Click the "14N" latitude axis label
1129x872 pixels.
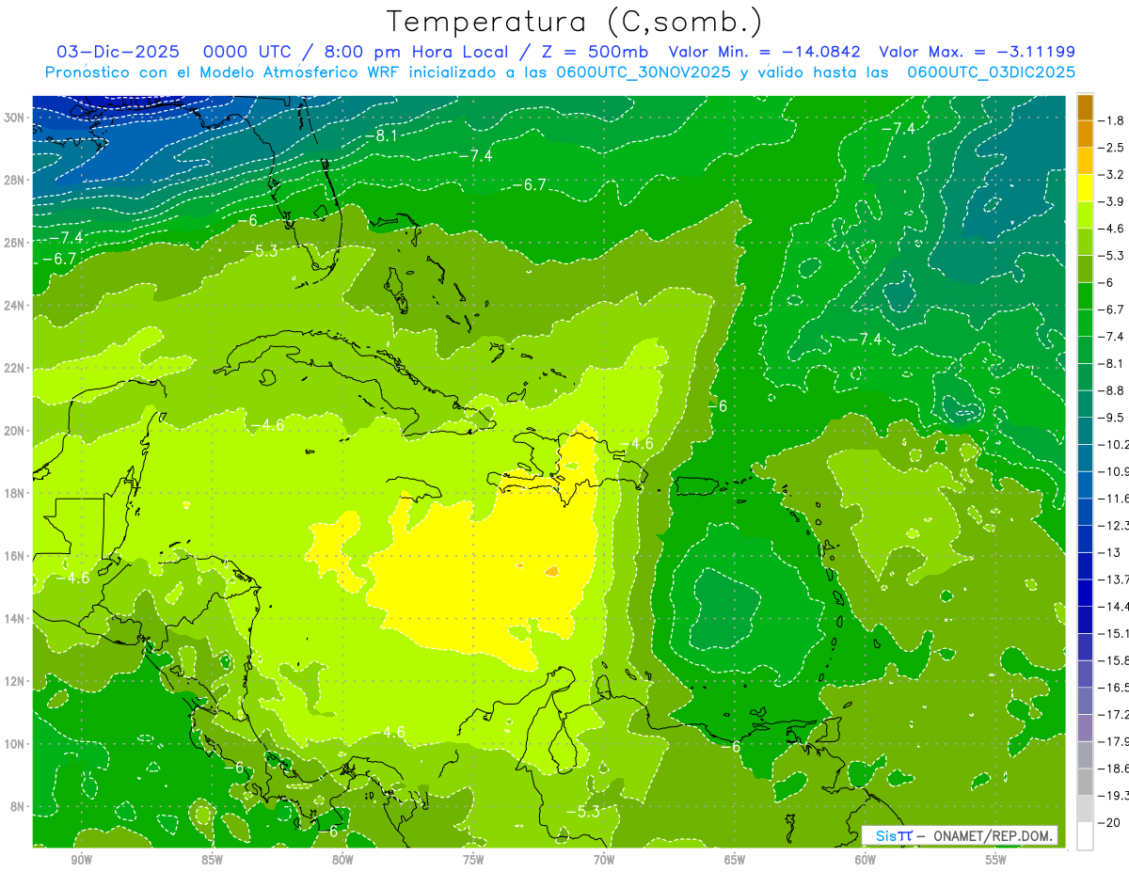tap(14, 619)
